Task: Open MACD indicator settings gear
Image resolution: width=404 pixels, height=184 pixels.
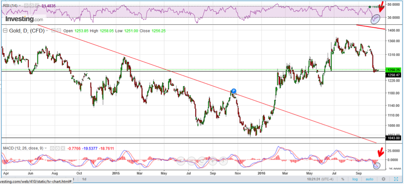Action: [x=58, y=148]
